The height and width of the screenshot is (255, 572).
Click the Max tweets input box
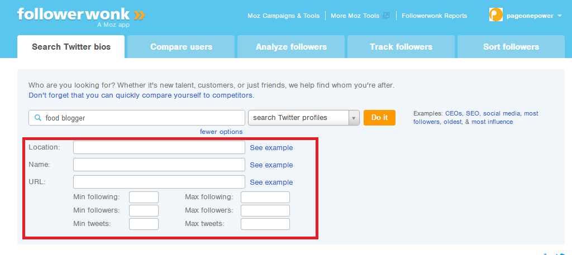click(265, 224)
